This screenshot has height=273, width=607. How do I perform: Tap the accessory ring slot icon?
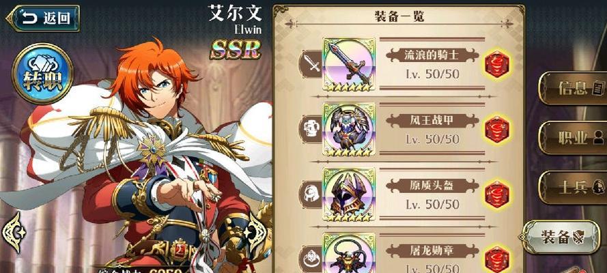(x=312, y=258)
